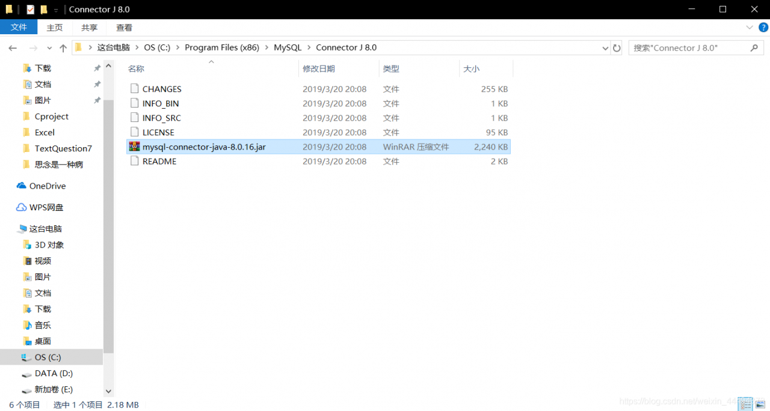Open OneDrive from the sidebar cloud icon
770x411 pixels.
point(22,186)
